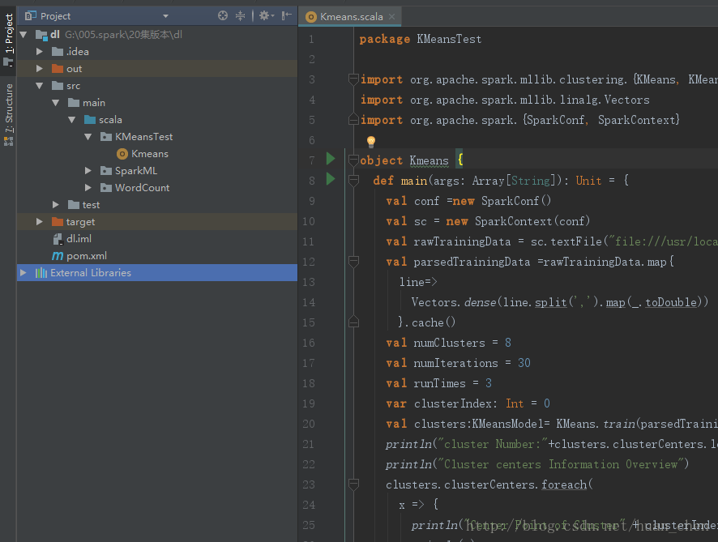Click the WordCount package icon

(106, 188)
